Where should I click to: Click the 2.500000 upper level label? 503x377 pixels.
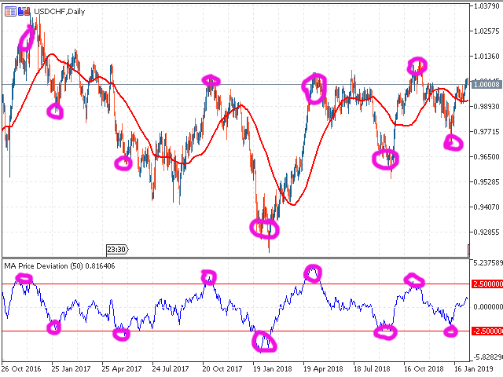487,284
